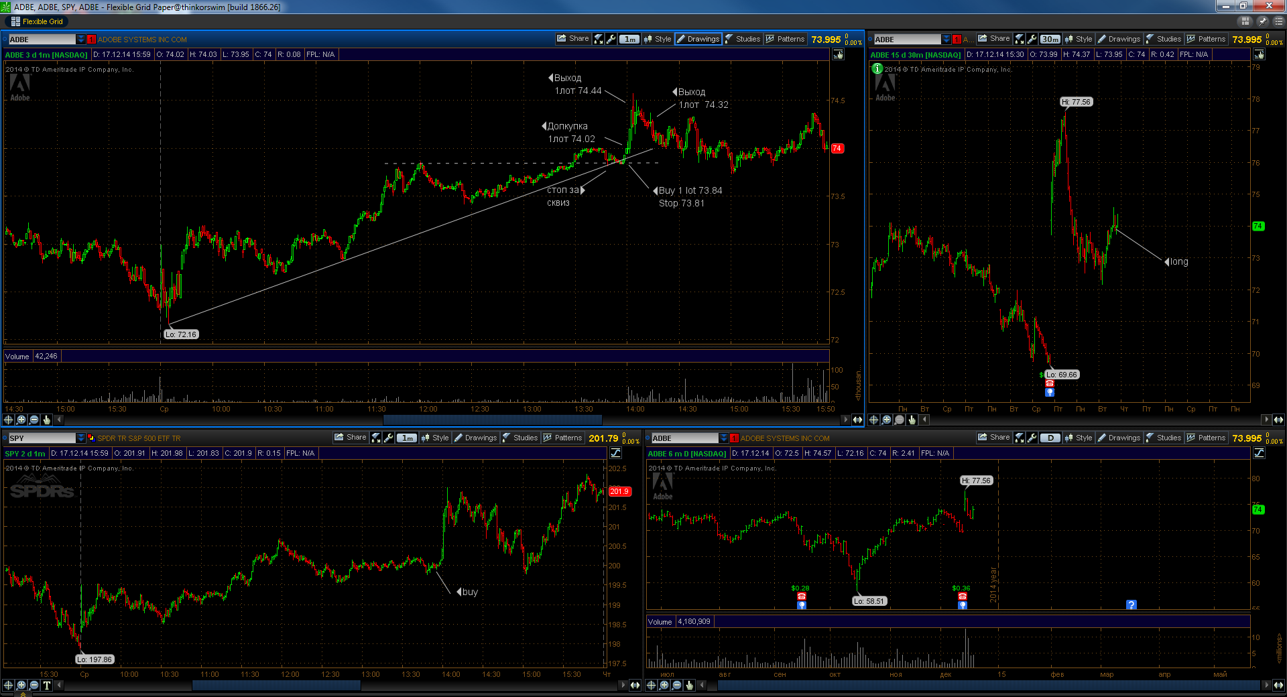Screen dimensions: 1287x697
Task: Open Studies menu in 30m ADBE chart
Action: click(x=1163, y=39)
